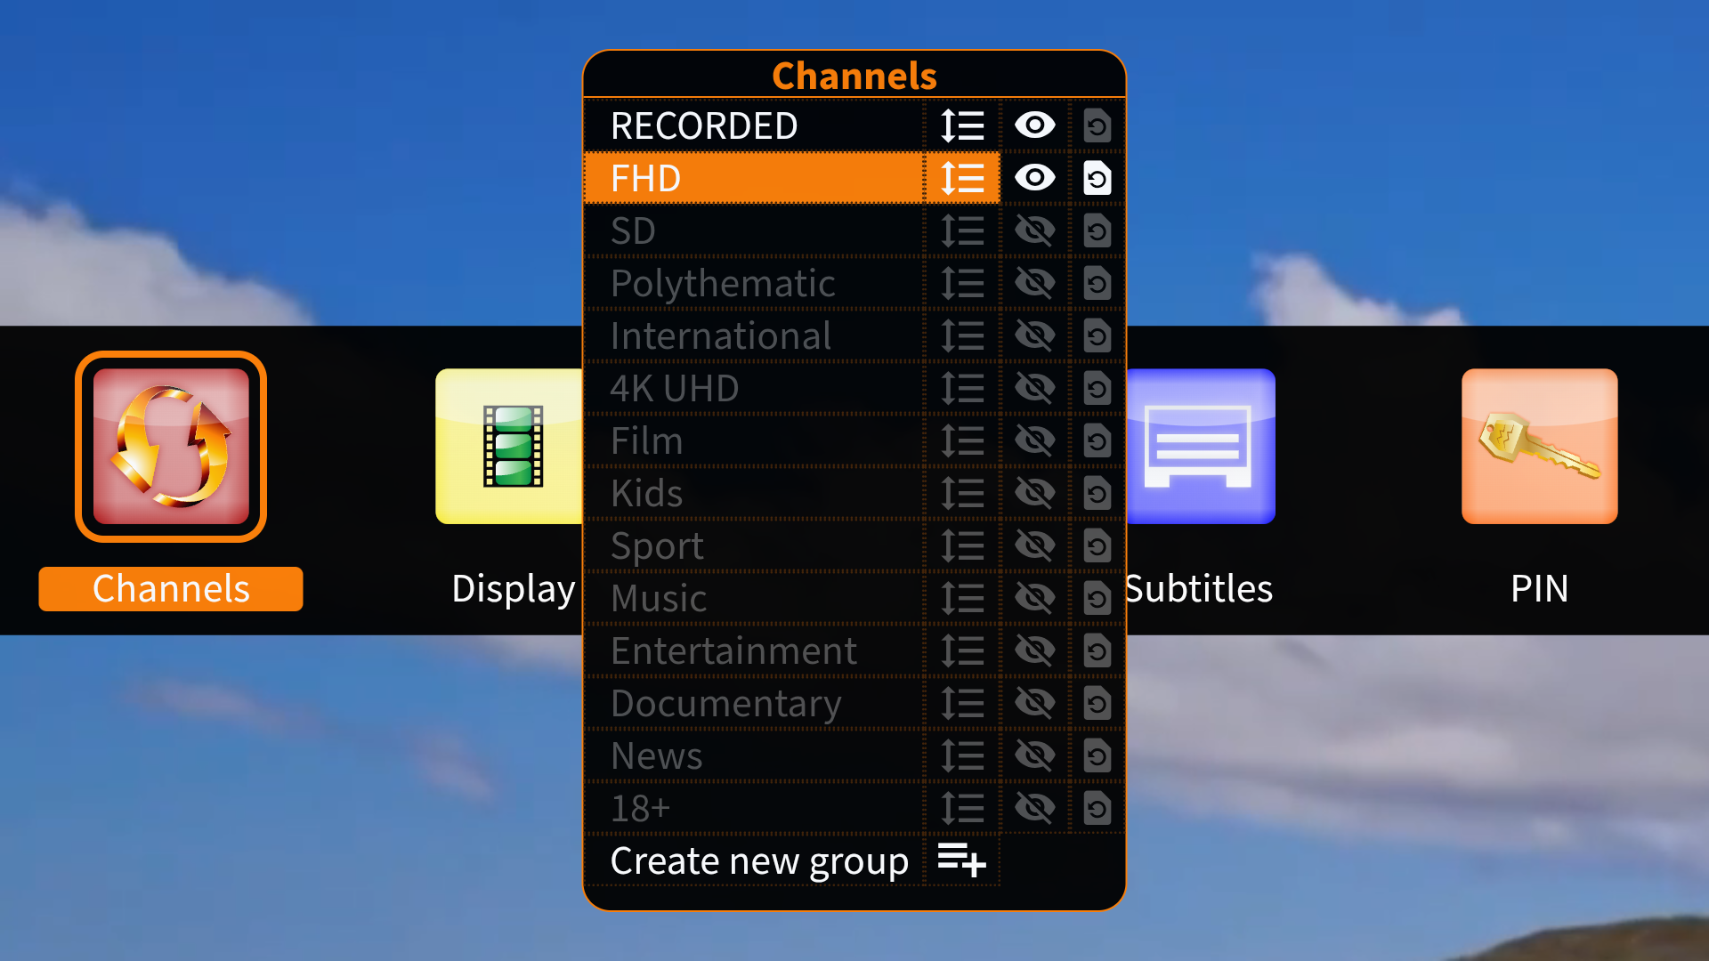Toggle visibility of the FHD group

[x=1034, y=178]
